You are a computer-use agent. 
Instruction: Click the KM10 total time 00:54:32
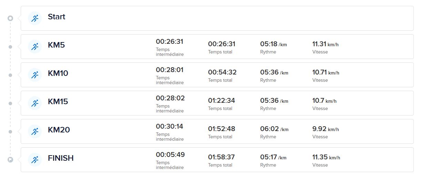pyautogui.click(x=222, y=72)
